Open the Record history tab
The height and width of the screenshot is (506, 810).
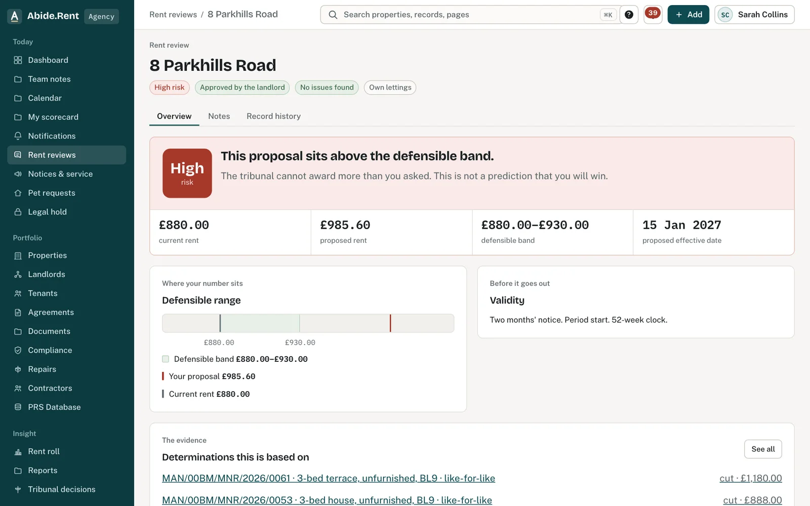click(274, 116)
